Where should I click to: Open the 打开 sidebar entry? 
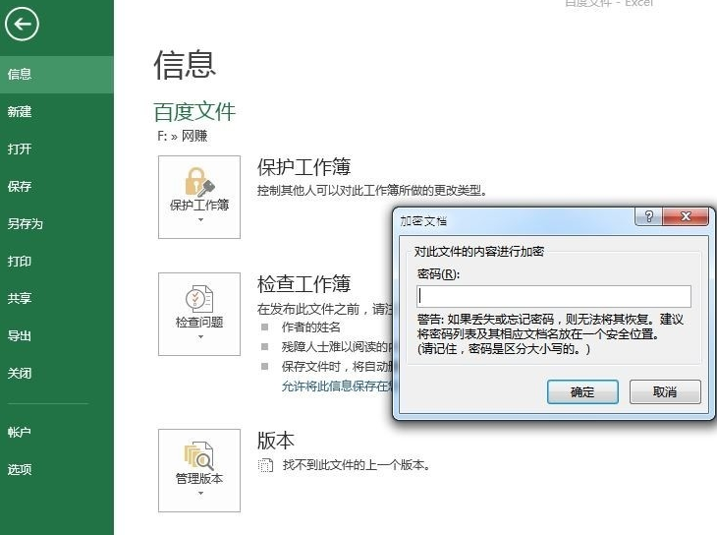(x=57, y=149)
